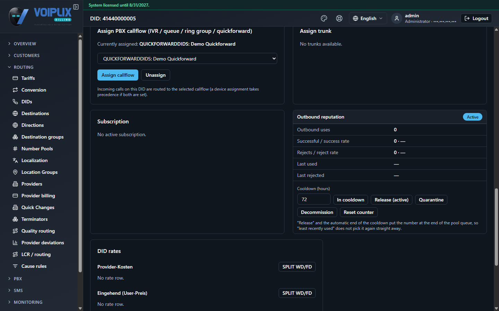Click the admin user avatar icon
The height and width of the screenshot is (311, 499).
(x=397, y=18)
